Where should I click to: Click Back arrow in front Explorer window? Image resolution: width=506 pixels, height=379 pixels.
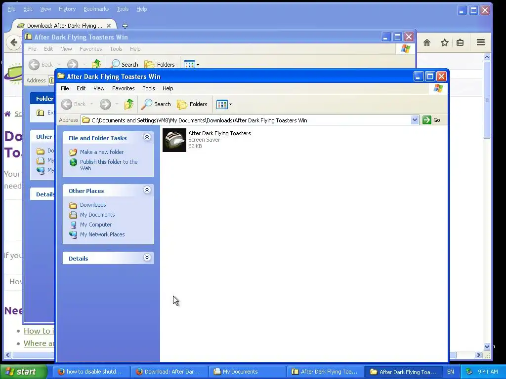point(67,104)
